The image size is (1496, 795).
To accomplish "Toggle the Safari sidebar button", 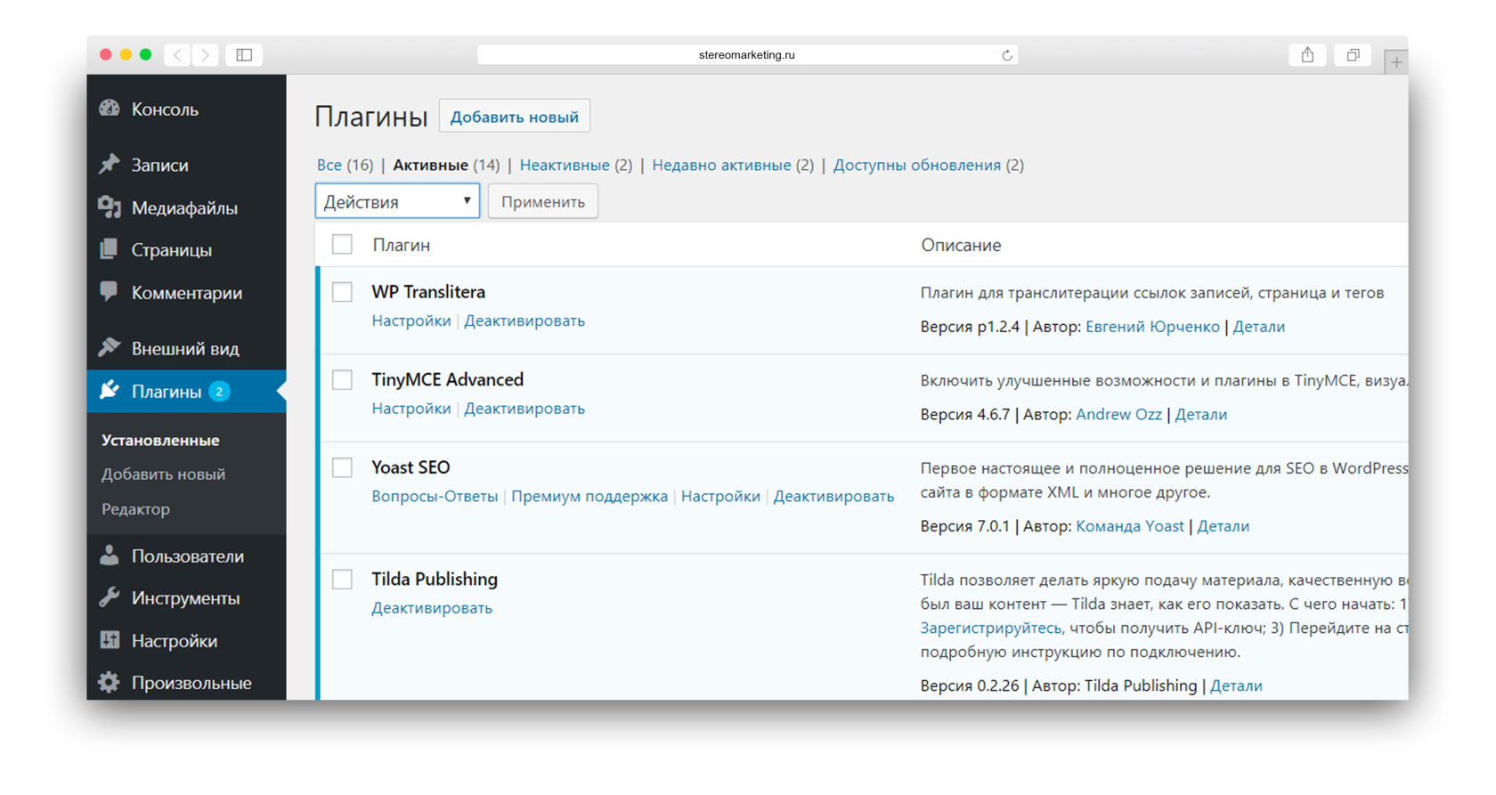I will (x=244, y=55).
